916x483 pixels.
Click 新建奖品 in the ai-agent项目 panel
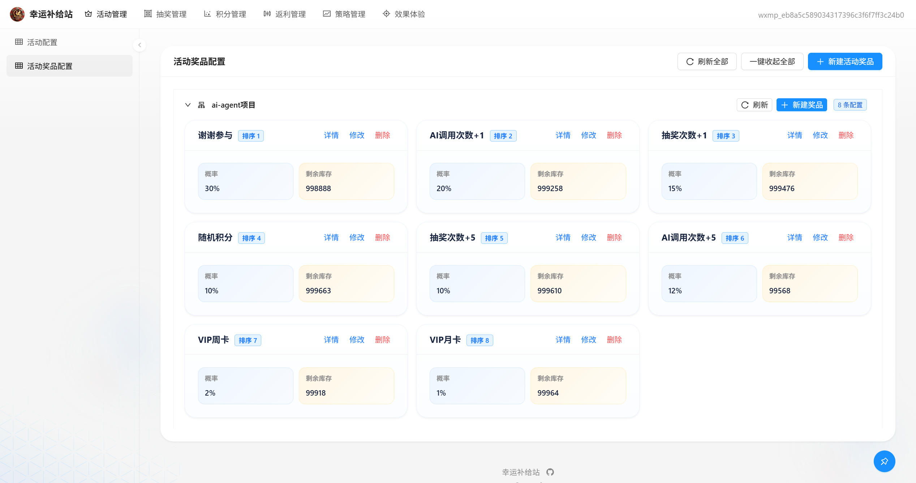tap(801, 105)
